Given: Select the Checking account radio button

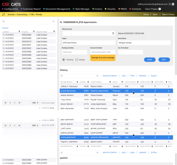Looking at the screenshot, I should tap(63, 60).
